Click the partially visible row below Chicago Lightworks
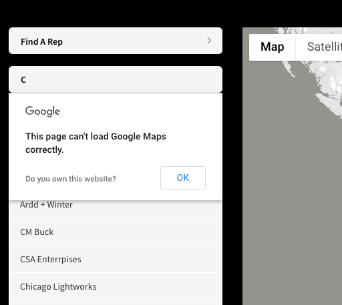 116,303
